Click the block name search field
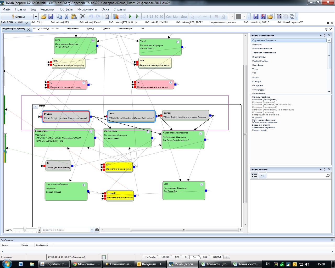335x268 pixels. click(x=66, y=230)
